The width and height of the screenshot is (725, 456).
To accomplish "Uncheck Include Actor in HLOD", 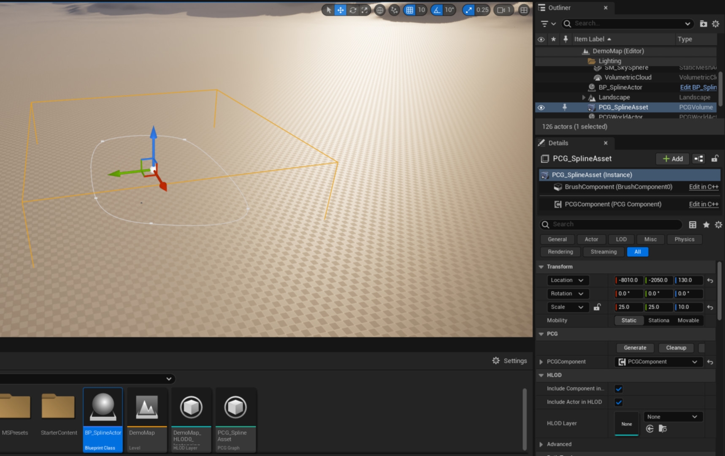I will point(619,402).
